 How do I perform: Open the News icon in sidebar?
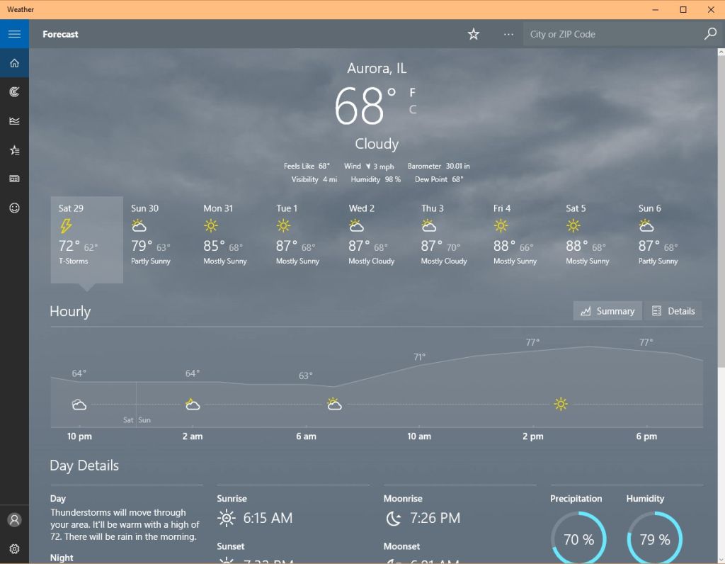14,179
